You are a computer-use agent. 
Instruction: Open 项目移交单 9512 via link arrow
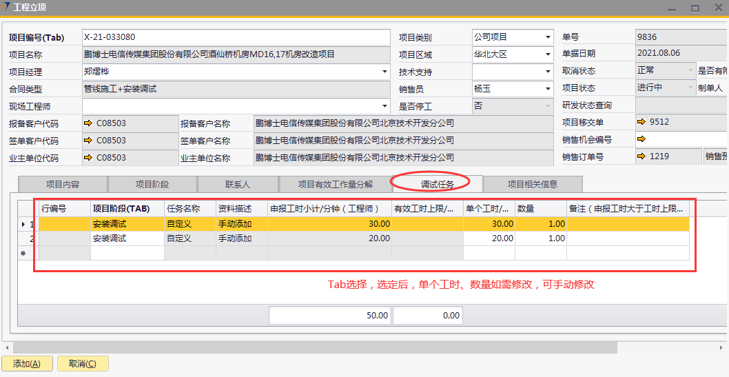[641, 122]
